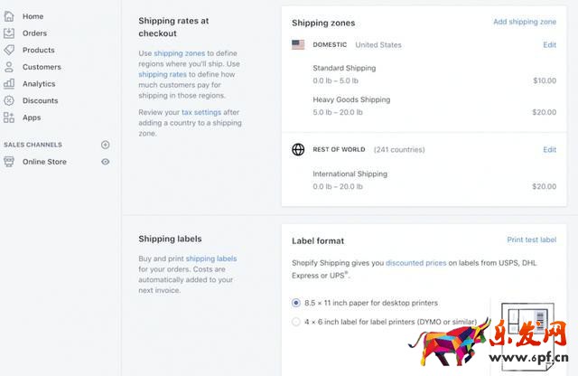Image resolution: width=578 pixels, height=376 pixels.
Task: Add a sales channel with plus icon
Action: (x=106, y=145)
